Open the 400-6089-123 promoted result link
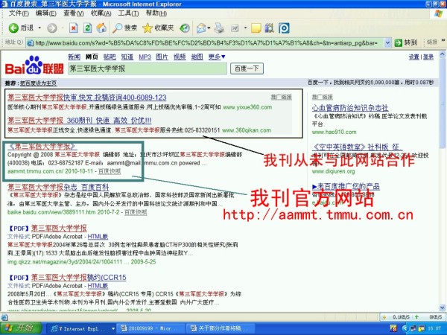The height and width of the screenshot is (335, 447). tap(87, 98)
